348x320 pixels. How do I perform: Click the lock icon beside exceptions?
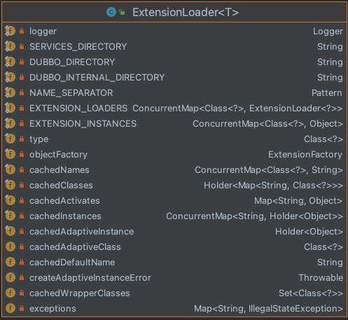click(22, 308)
